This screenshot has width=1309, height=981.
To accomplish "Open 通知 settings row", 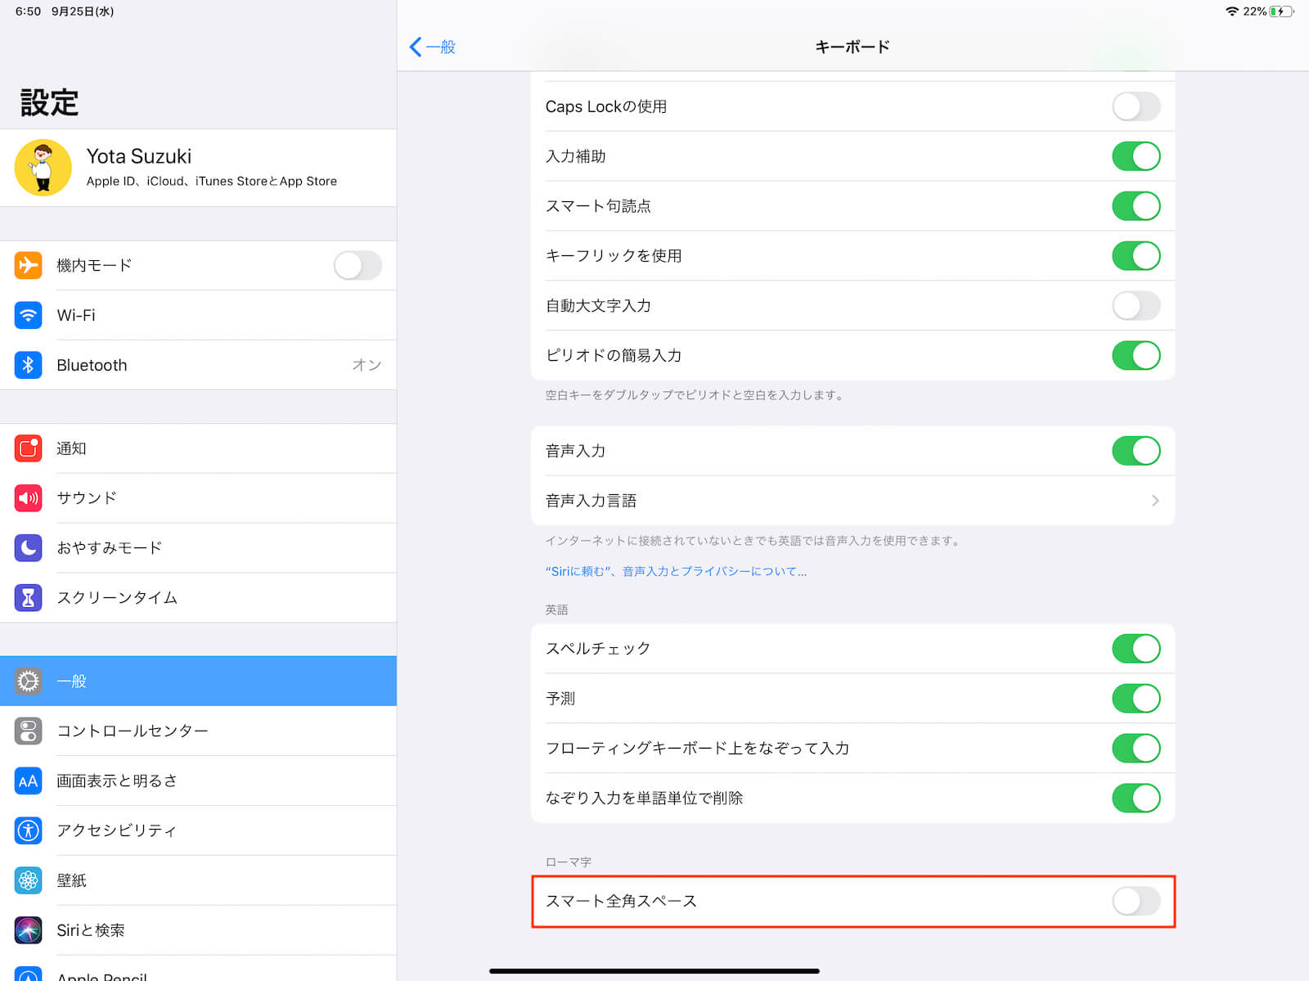I will (x=198, y=448).
